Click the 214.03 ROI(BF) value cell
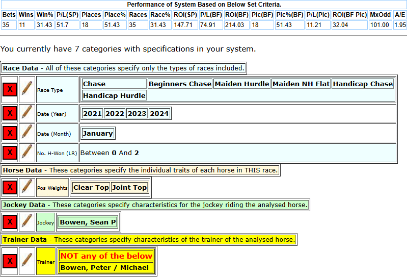Viewport: 407px width, 277px height. pyautogui.click(x=237, y=25)
